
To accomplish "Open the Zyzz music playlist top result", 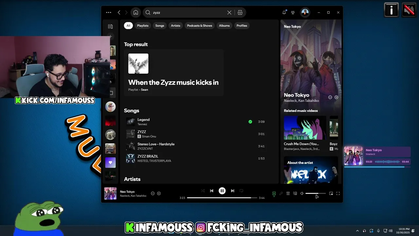I will point(174,73).
